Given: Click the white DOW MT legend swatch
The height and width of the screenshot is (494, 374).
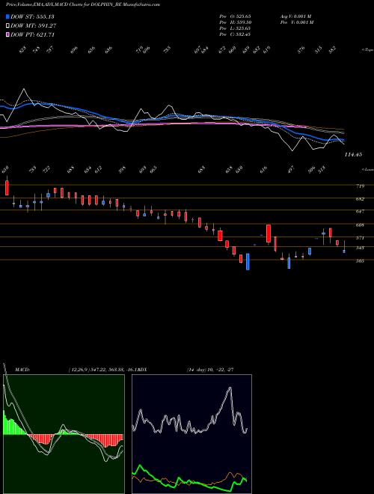Looking at the screenshot, I should point(7,26).
